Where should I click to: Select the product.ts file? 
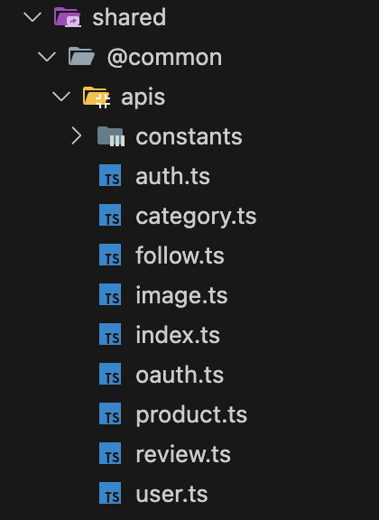click(x=191, y=415)
